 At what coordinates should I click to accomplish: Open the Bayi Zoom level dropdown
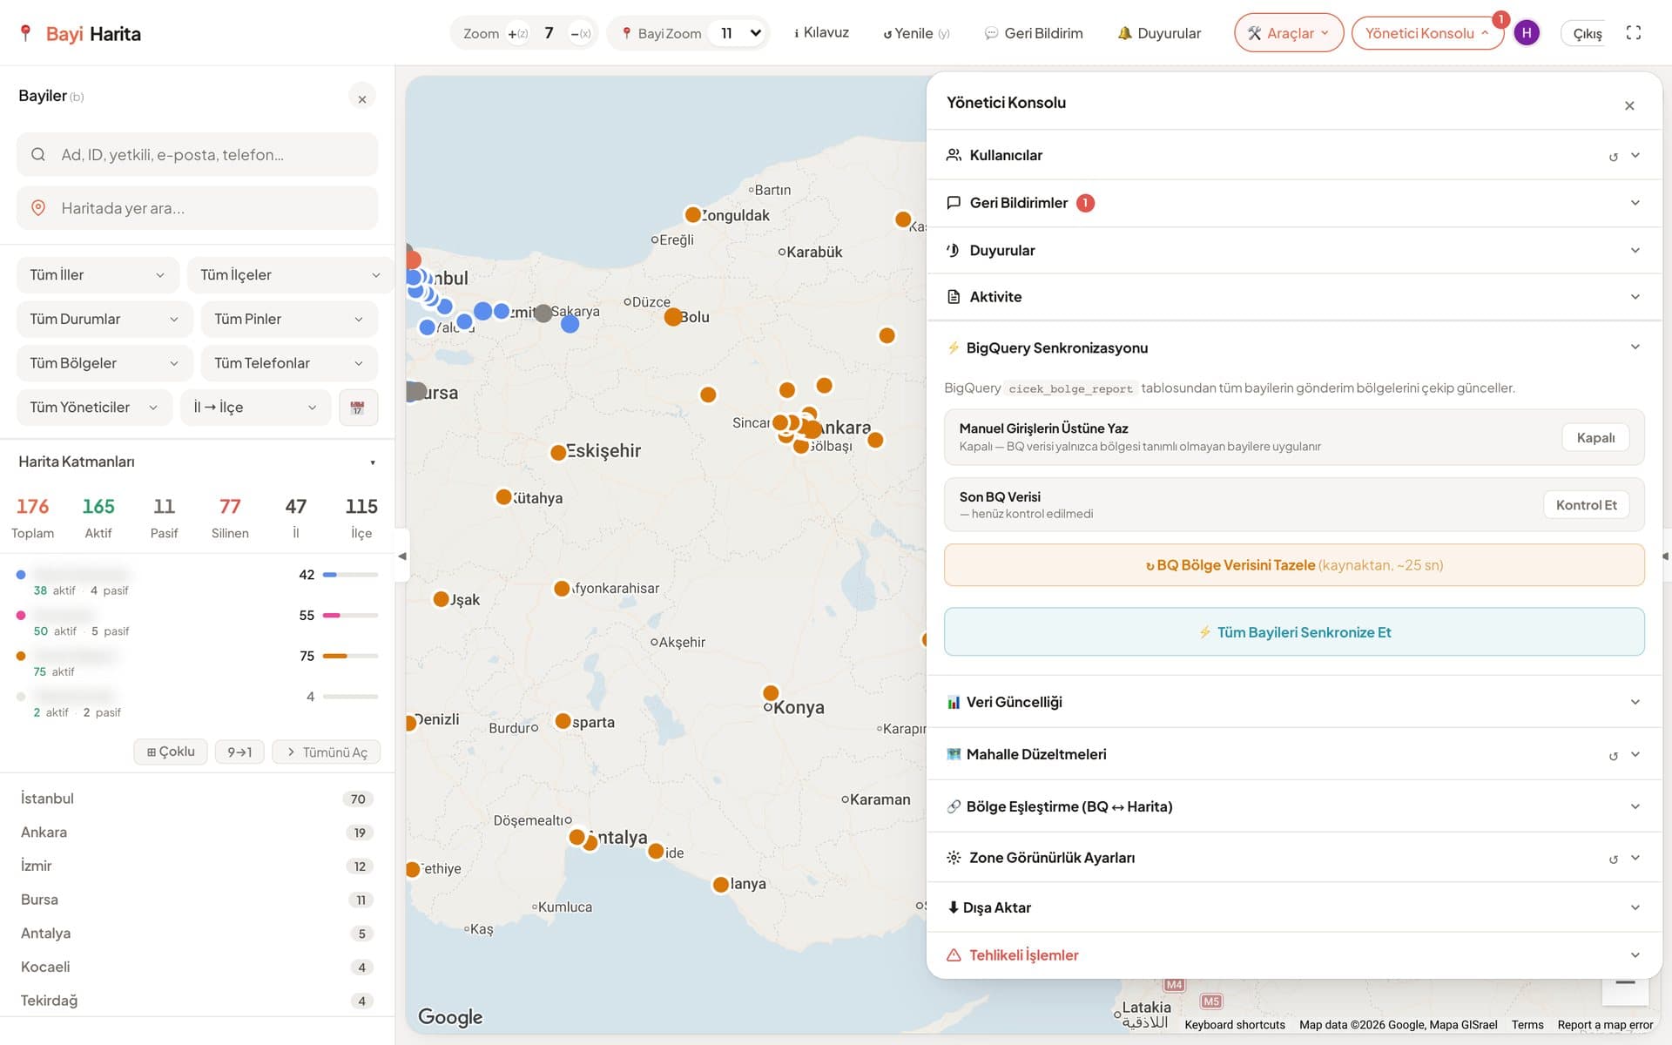[740, 33]
